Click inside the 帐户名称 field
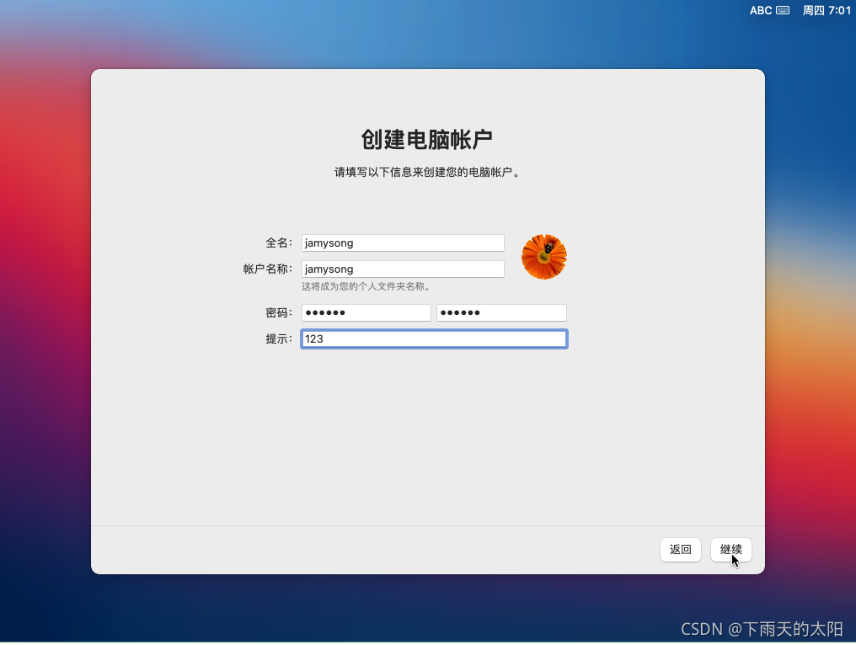The height and width of the screenshot is (645, 856). (x=402, y=269)
